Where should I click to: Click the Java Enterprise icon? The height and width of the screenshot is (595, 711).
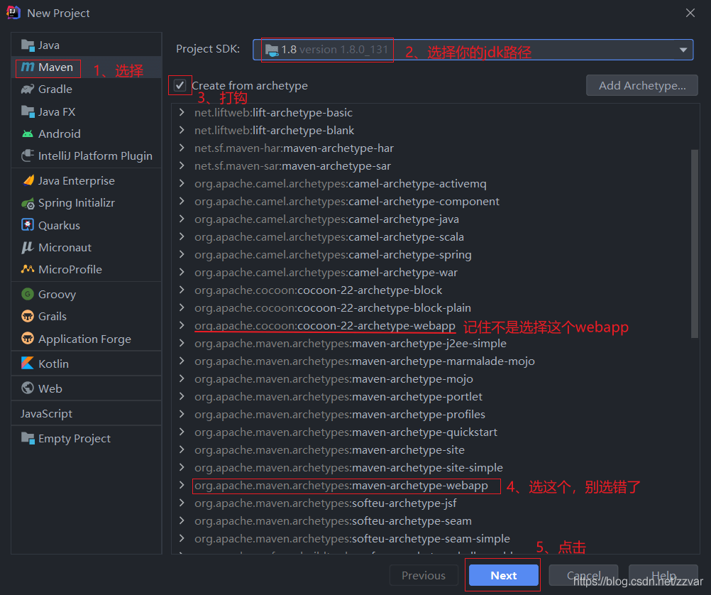28,180
